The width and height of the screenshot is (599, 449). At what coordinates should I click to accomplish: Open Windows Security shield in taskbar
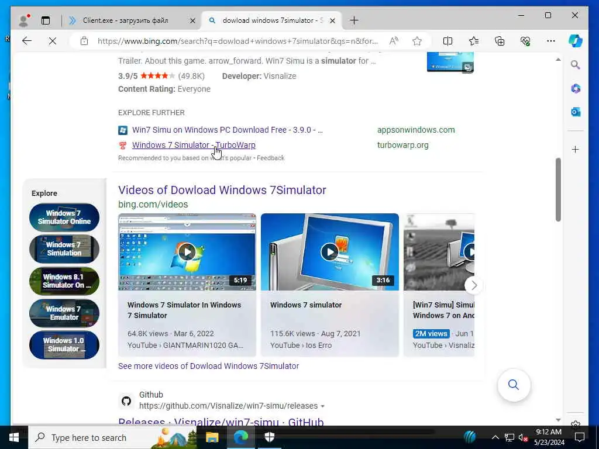coord(270,437)
